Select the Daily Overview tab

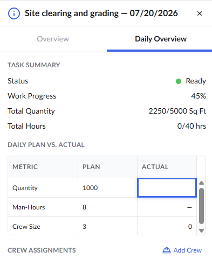tap(161, 39)
